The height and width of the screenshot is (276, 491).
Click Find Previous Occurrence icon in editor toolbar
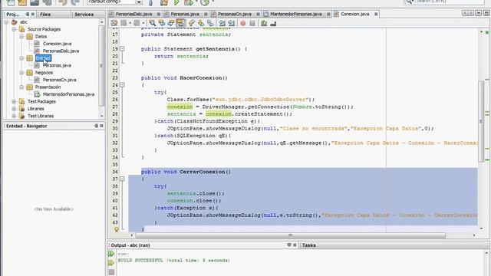pyautogui.click(x=162, y=23)
